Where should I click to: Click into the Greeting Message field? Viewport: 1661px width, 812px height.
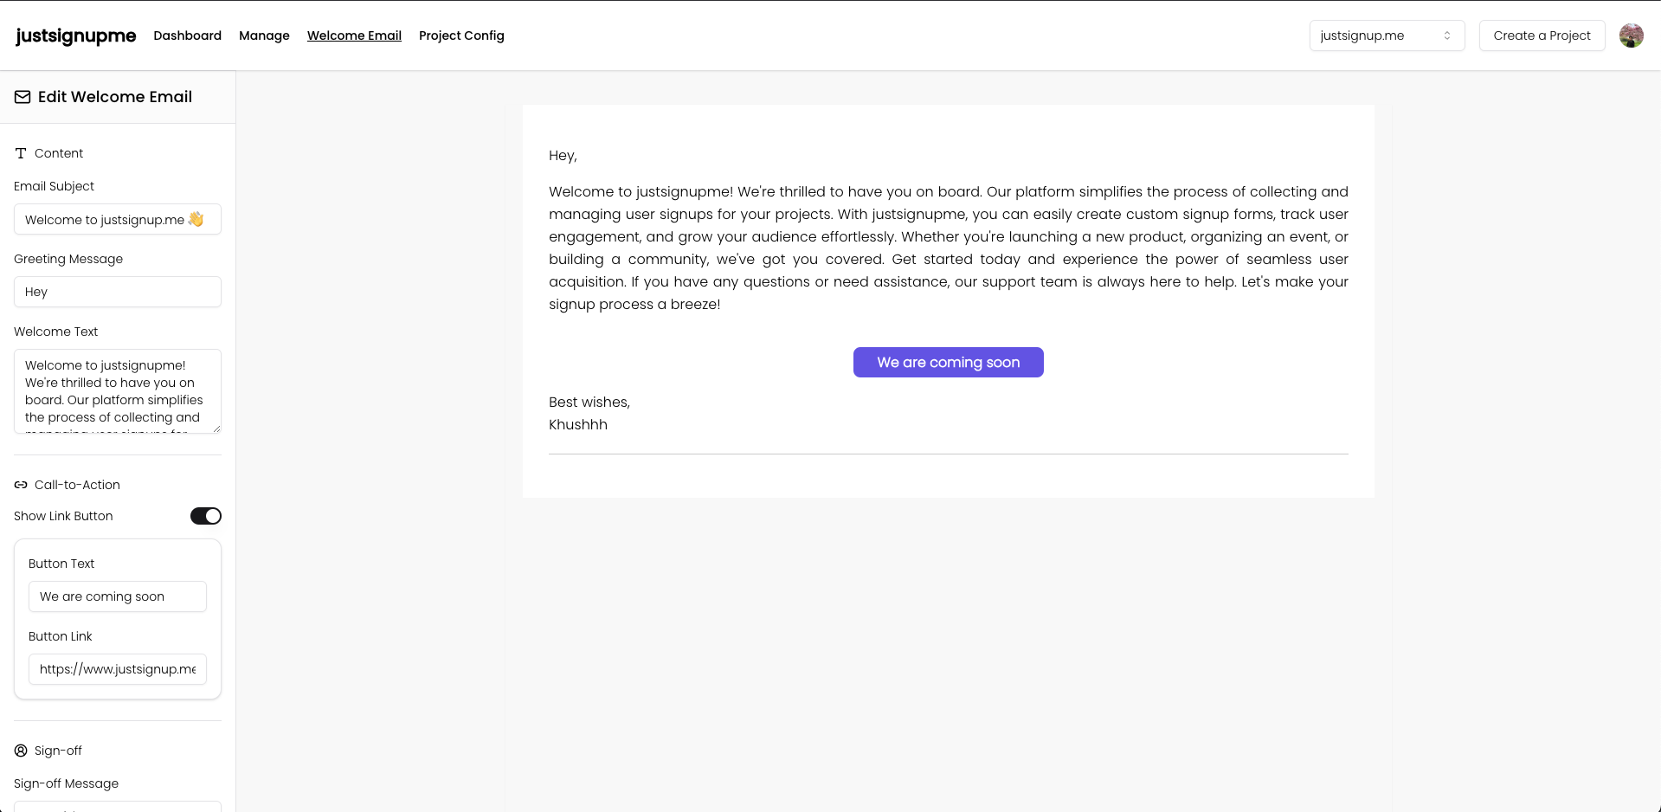click(x=118, y=292)
